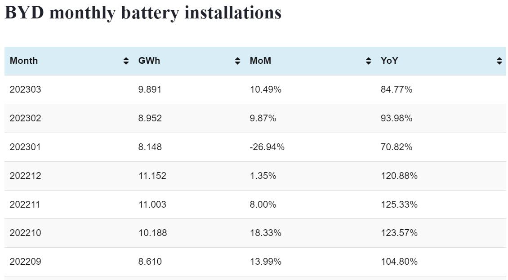Click the Month column header label
Image resolution: width=508 pixels, height=280 pixels.
click(24, 61)
